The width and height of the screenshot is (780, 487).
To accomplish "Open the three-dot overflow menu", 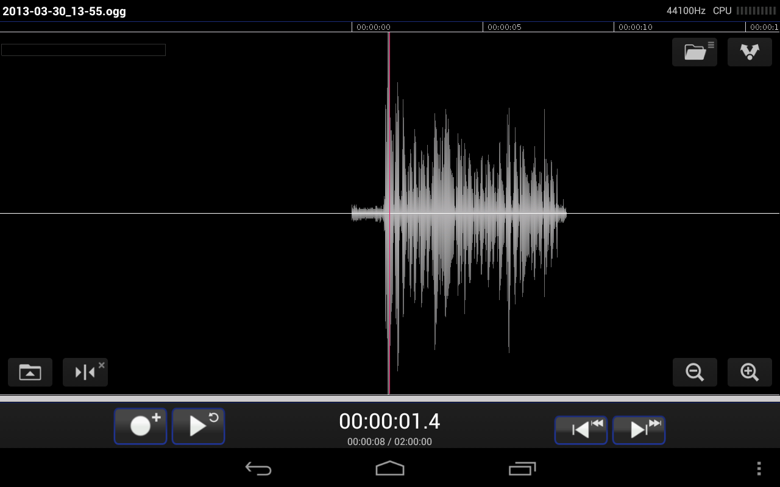I will click(x=759, y=468).
